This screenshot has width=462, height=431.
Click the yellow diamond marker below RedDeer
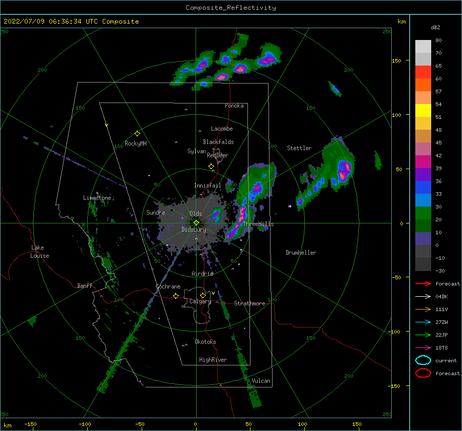click(x=211, y=167)
